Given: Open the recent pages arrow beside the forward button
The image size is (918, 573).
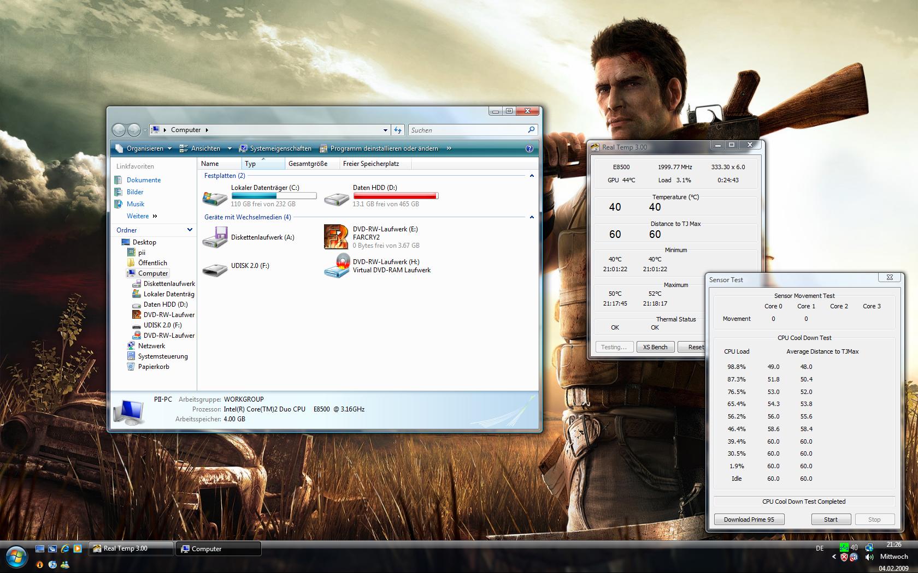Looking at the screenshot, I should tap(144, 130).
